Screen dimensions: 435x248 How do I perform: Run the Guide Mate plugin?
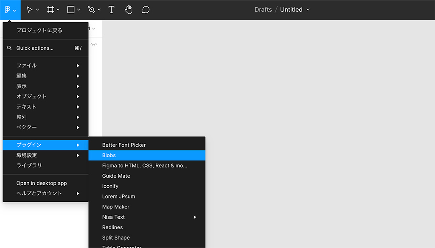pyautogui.click(x=147, y=176)
